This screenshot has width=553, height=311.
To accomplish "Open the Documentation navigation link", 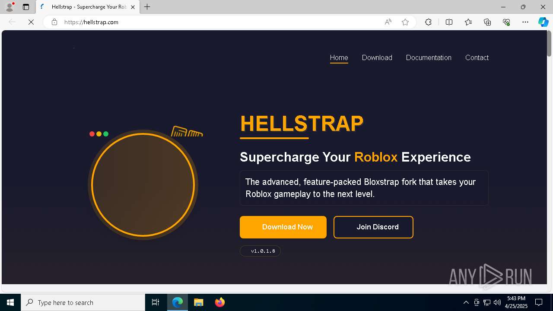I will pos(429,57).
